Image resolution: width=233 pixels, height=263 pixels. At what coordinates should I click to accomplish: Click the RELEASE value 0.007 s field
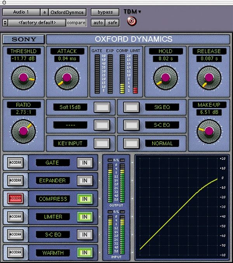(209, 59)
